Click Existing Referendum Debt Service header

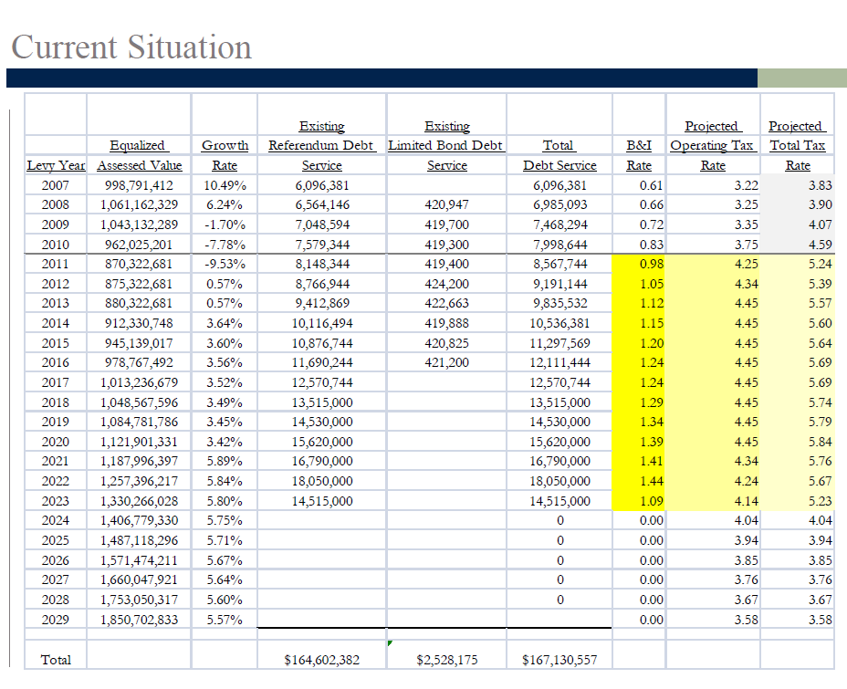point(322,145)
